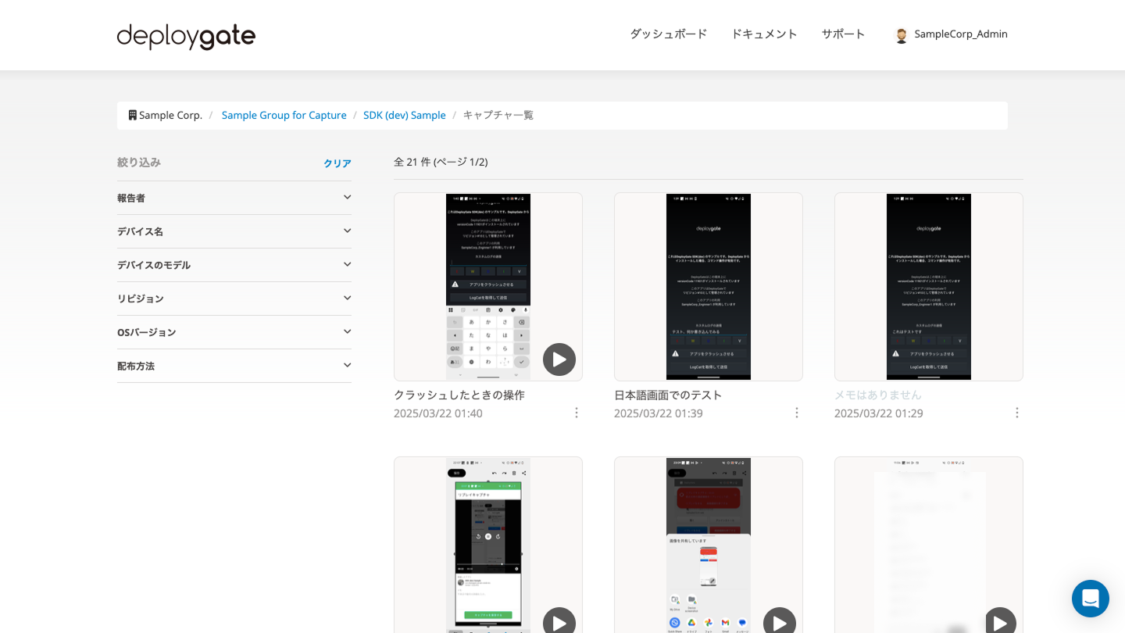Click the SampleCorp_Admin profile avatar
Image resolution: width=1125 pixels, height=633 pixels.
(901, 34)
